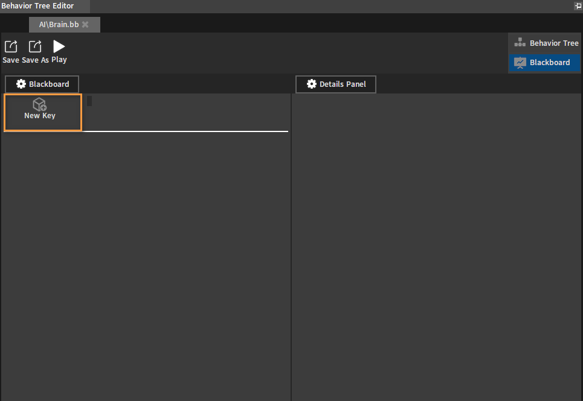The width and height of the screenshot is (583, 401).
Task: Click the Save As toolbar icon
Action: coord(35,47)
